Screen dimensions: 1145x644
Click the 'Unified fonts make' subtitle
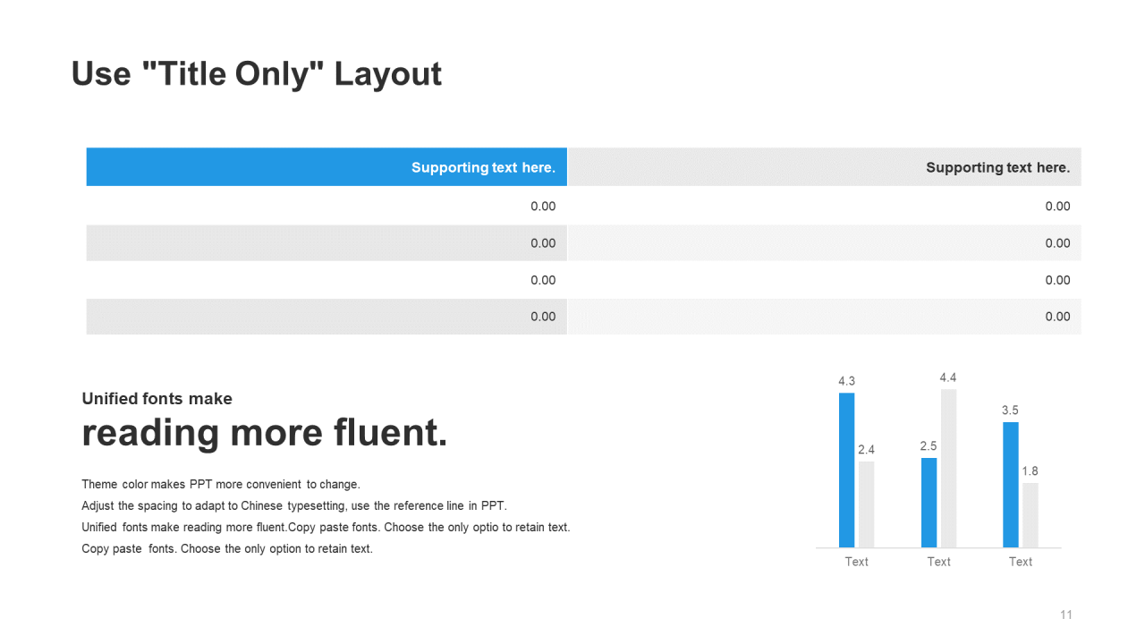pyautogui.click(x=157, y=399)
